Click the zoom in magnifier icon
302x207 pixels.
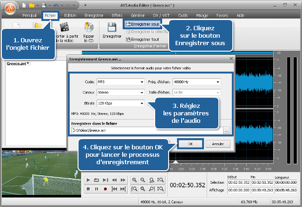(134, 180)
